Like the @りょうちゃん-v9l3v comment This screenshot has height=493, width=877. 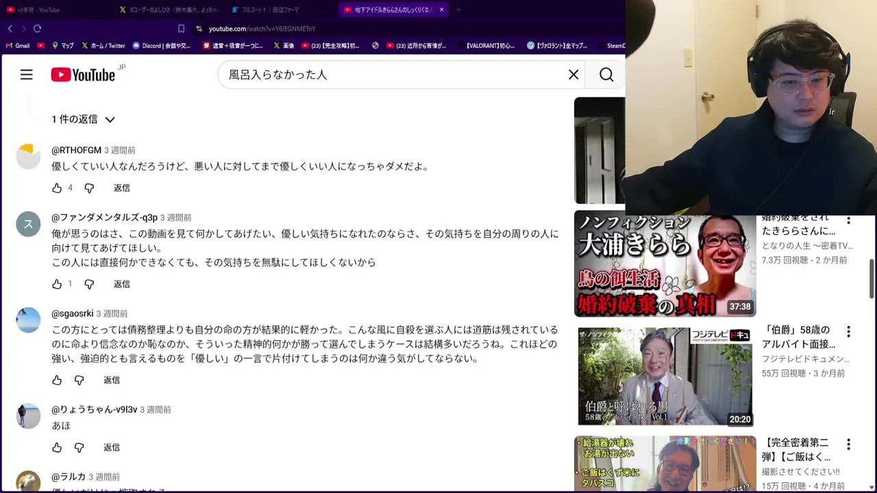[57, 447]
